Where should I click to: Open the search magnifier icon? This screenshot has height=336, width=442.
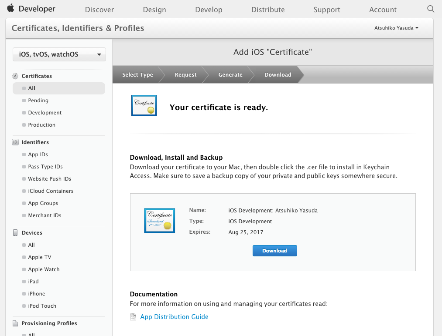click(431, 9)
